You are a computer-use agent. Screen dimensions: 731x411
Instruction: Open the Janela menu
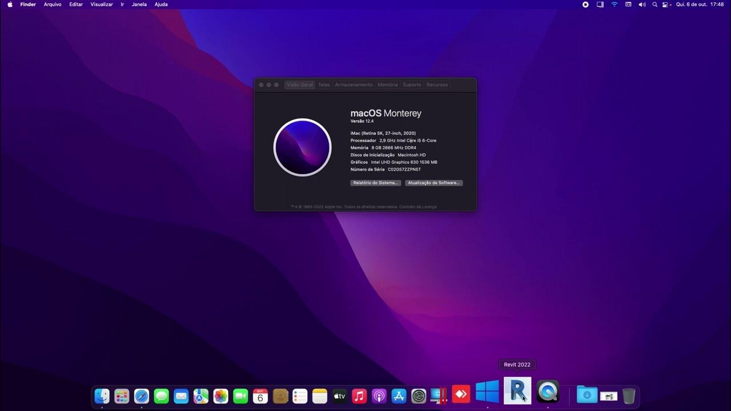pyautogui.click(x=139, y=4)
